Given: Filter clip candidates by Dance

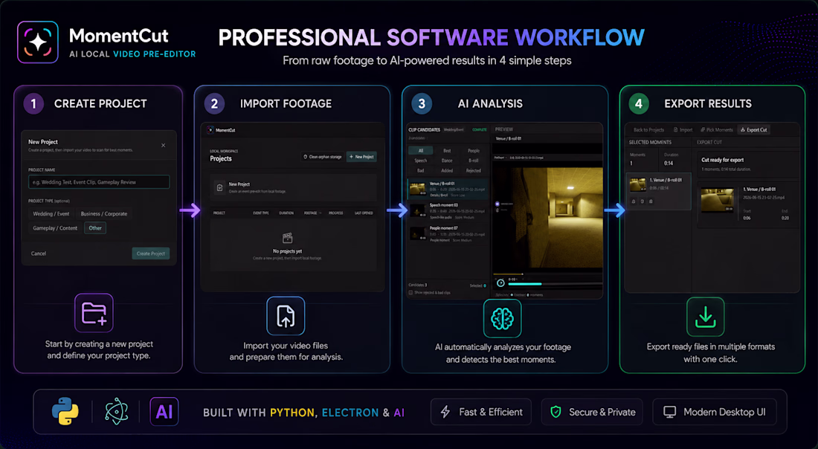Looking at the screenshot, I should 447,161.
